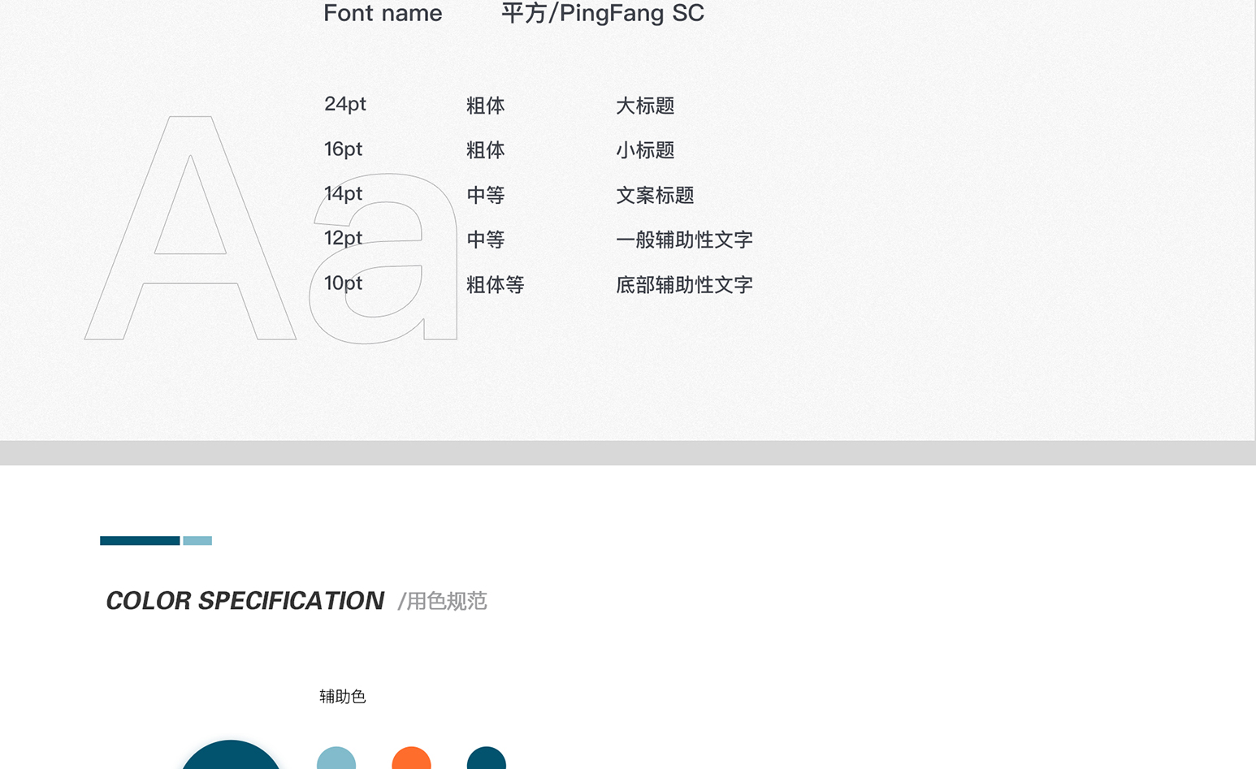Image resolution: width=1256 pixels, height=769 pixels.
Task: Click the '文案标题' usage text
Action: [x=655, y=195]
